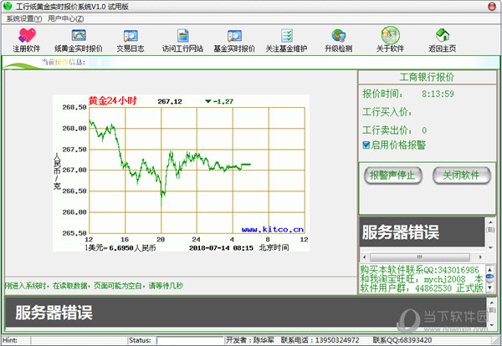Click the 2018-07-14 08:15 timestamp

click(x=221, y=248)
